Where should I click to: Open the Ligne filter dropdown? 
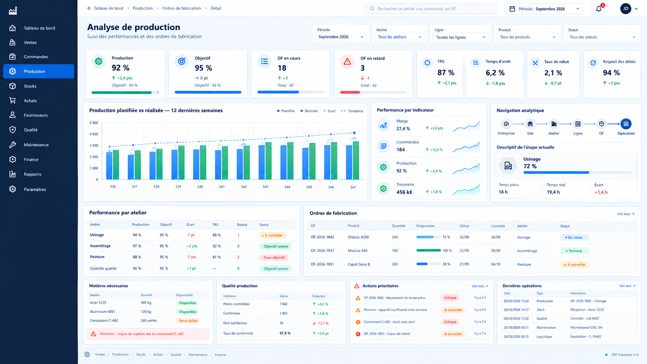[461, 37]
